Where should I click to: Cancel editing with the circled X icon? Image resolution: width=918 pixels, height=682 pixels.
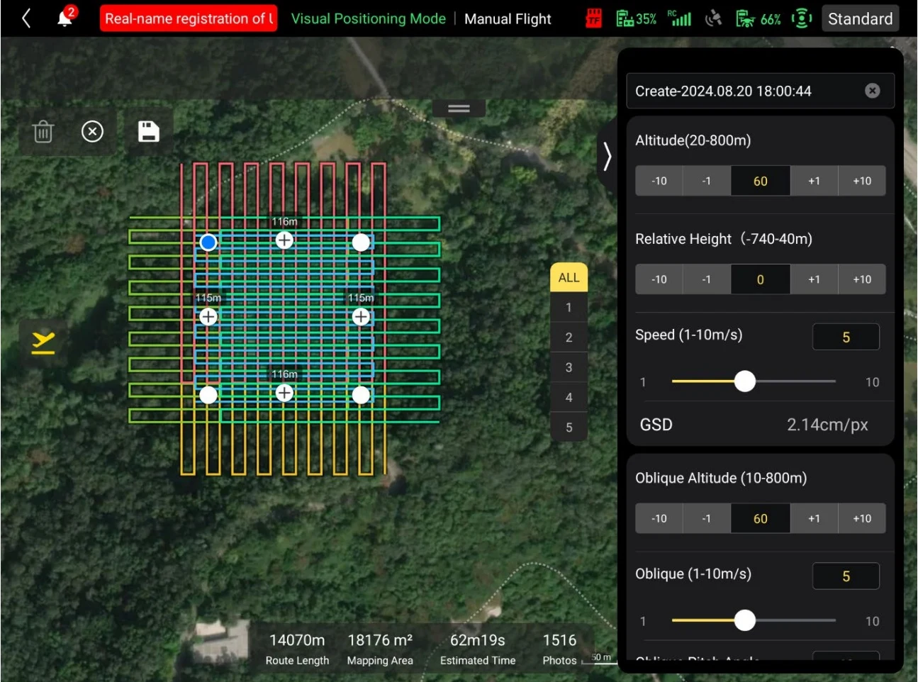click(x=92, y=131)
